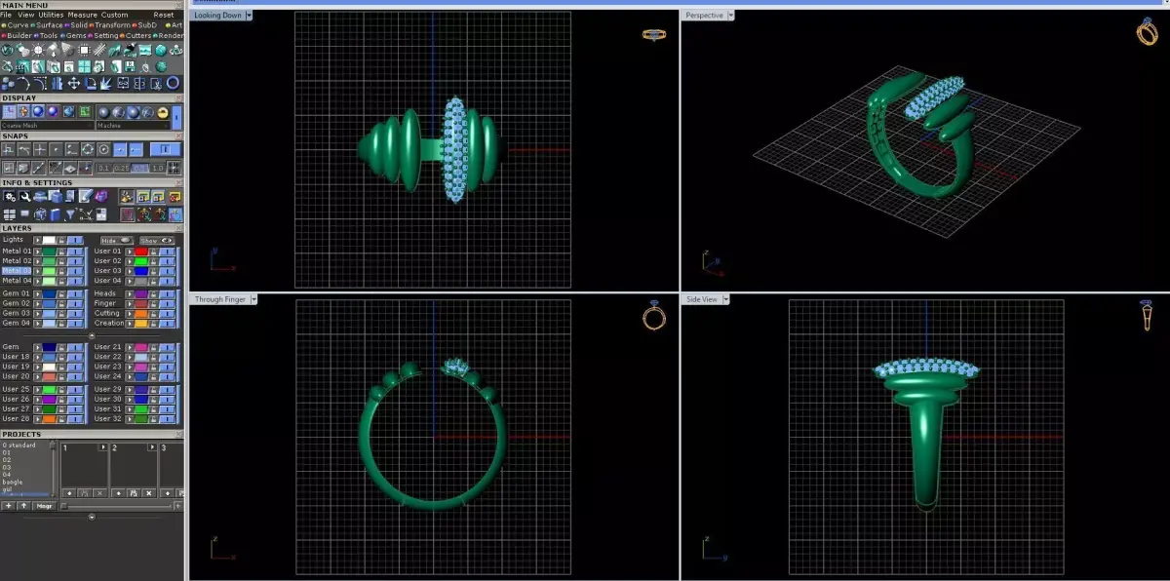Click the blue book icon in Info & Settings
The width and height of the screenshot is (1170, 581).
[56, 214]
